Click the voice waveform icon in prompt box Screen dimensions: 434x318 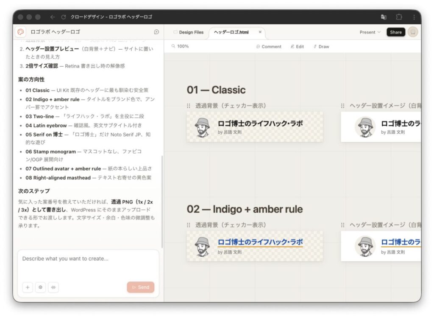pyautogui.click(x=53, y=287)
